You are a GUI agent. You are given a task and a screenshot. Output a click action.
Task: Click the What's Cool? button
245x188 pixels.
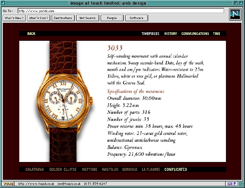(x=38, y=18)
